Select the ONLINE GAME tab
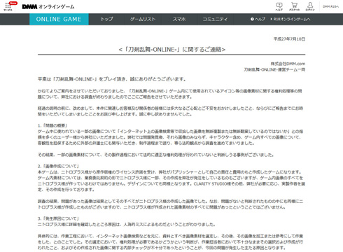Image resolution: width=343 pixels, height=252 pixels. tap(59, 19)
